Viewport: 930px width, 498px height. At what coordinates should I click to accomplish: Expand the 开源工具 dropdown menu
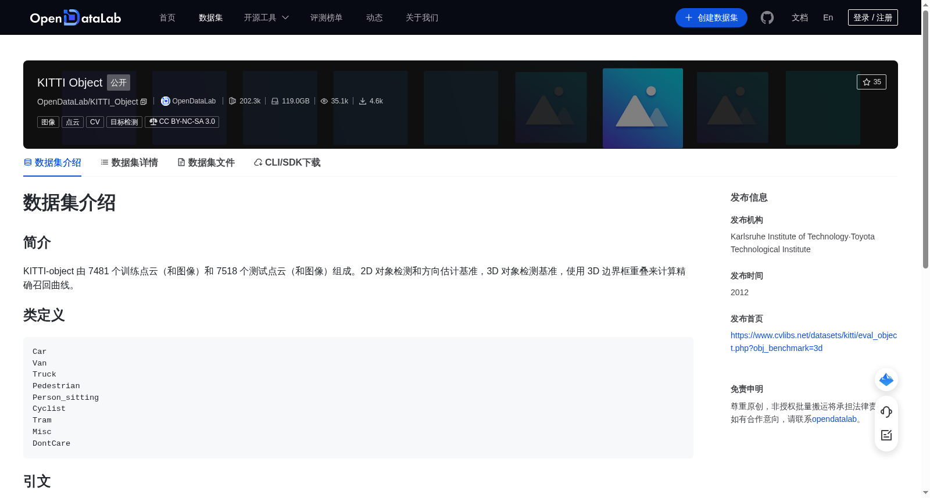pos(266,17)
